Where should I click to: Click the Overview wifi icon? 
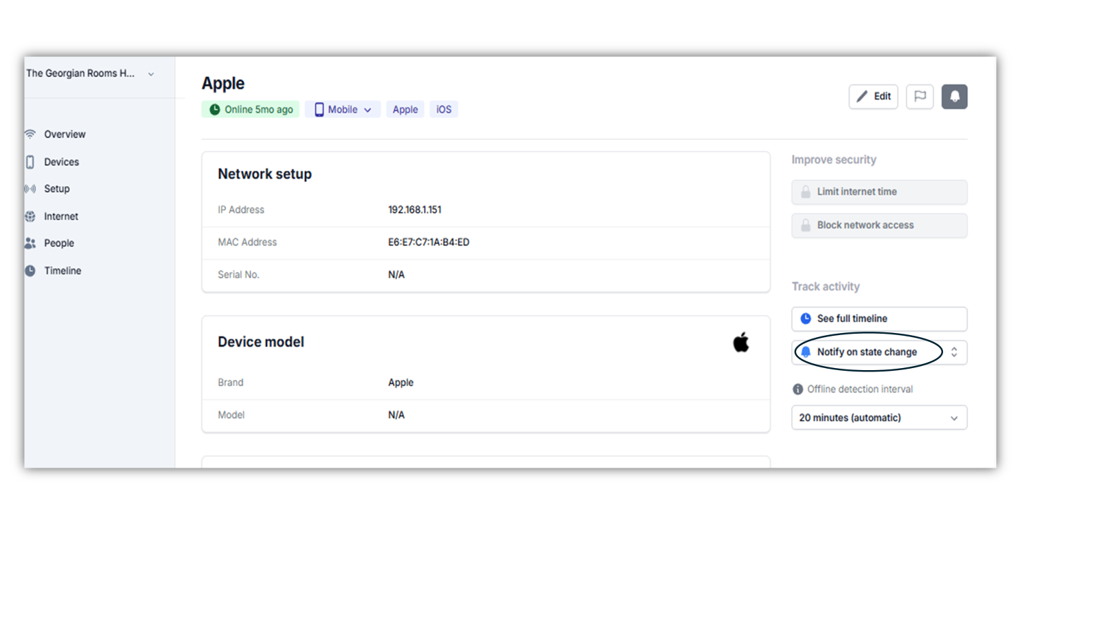[30, 135]
